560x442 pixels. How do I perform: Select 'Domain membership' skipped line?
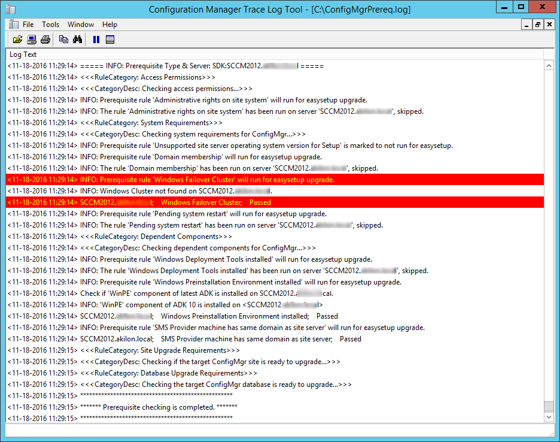pyautogui.click(x=275, y=168)
